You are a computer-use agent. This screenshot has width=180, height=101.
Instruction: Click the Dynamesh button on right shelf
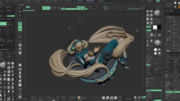[x=156, y=64]
